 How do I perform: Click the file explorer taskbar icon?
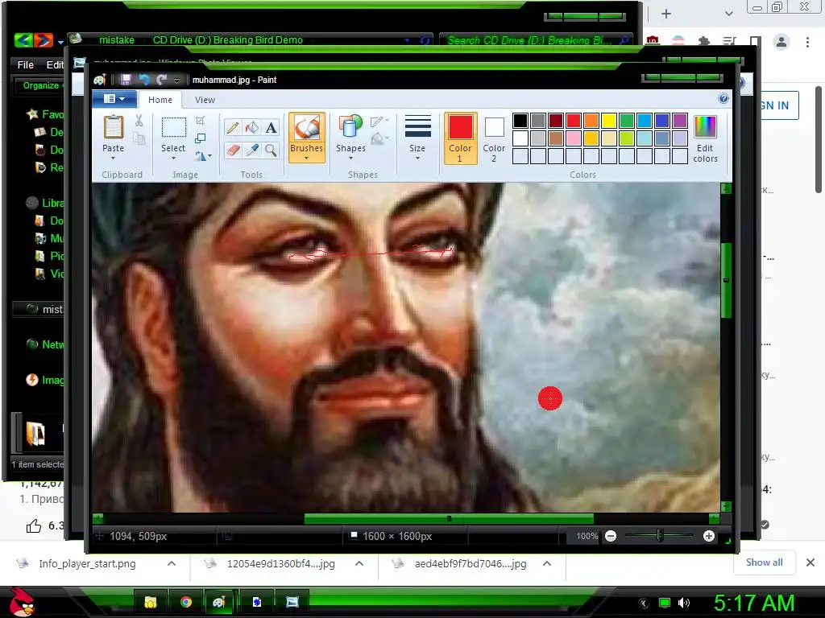[x=151, y=602]
